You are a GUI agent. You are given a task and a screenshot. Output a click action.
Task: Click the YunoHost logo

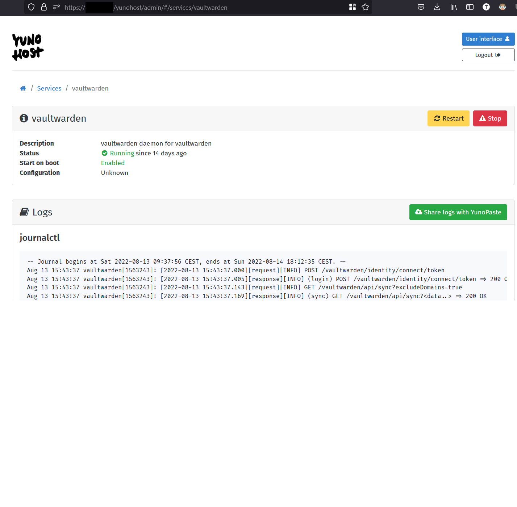pyautogui.click(x=28, y=47)
